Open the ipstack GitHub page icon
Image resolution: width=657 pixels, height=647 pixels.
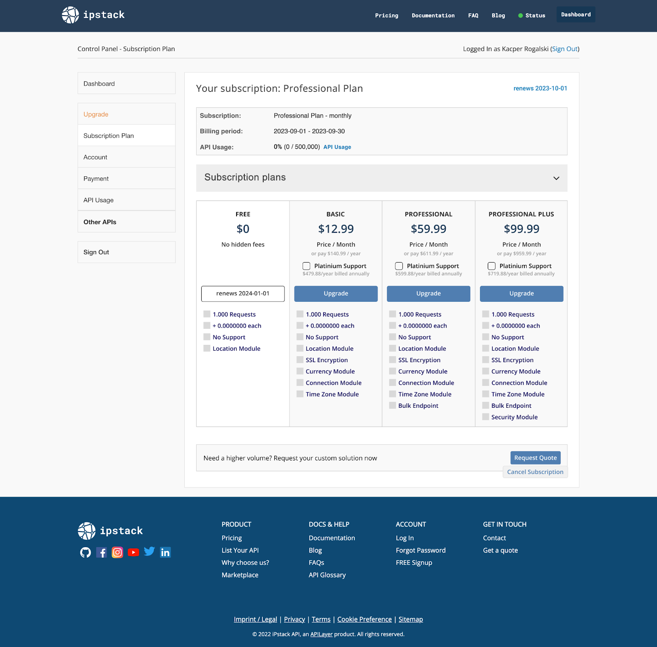(x=85, y=552)
